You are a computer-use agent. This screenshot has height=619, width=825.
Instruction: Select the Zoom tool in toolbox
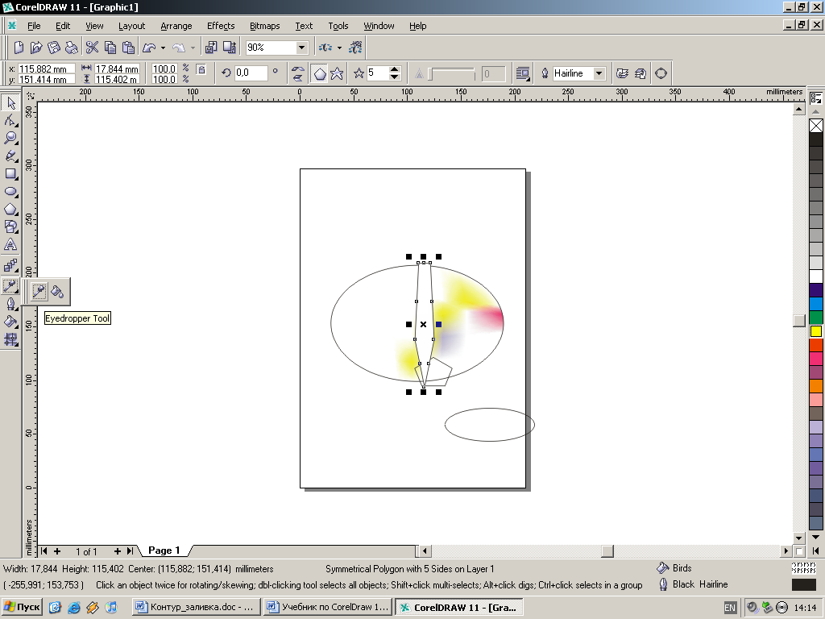click(x=10, y=139)
